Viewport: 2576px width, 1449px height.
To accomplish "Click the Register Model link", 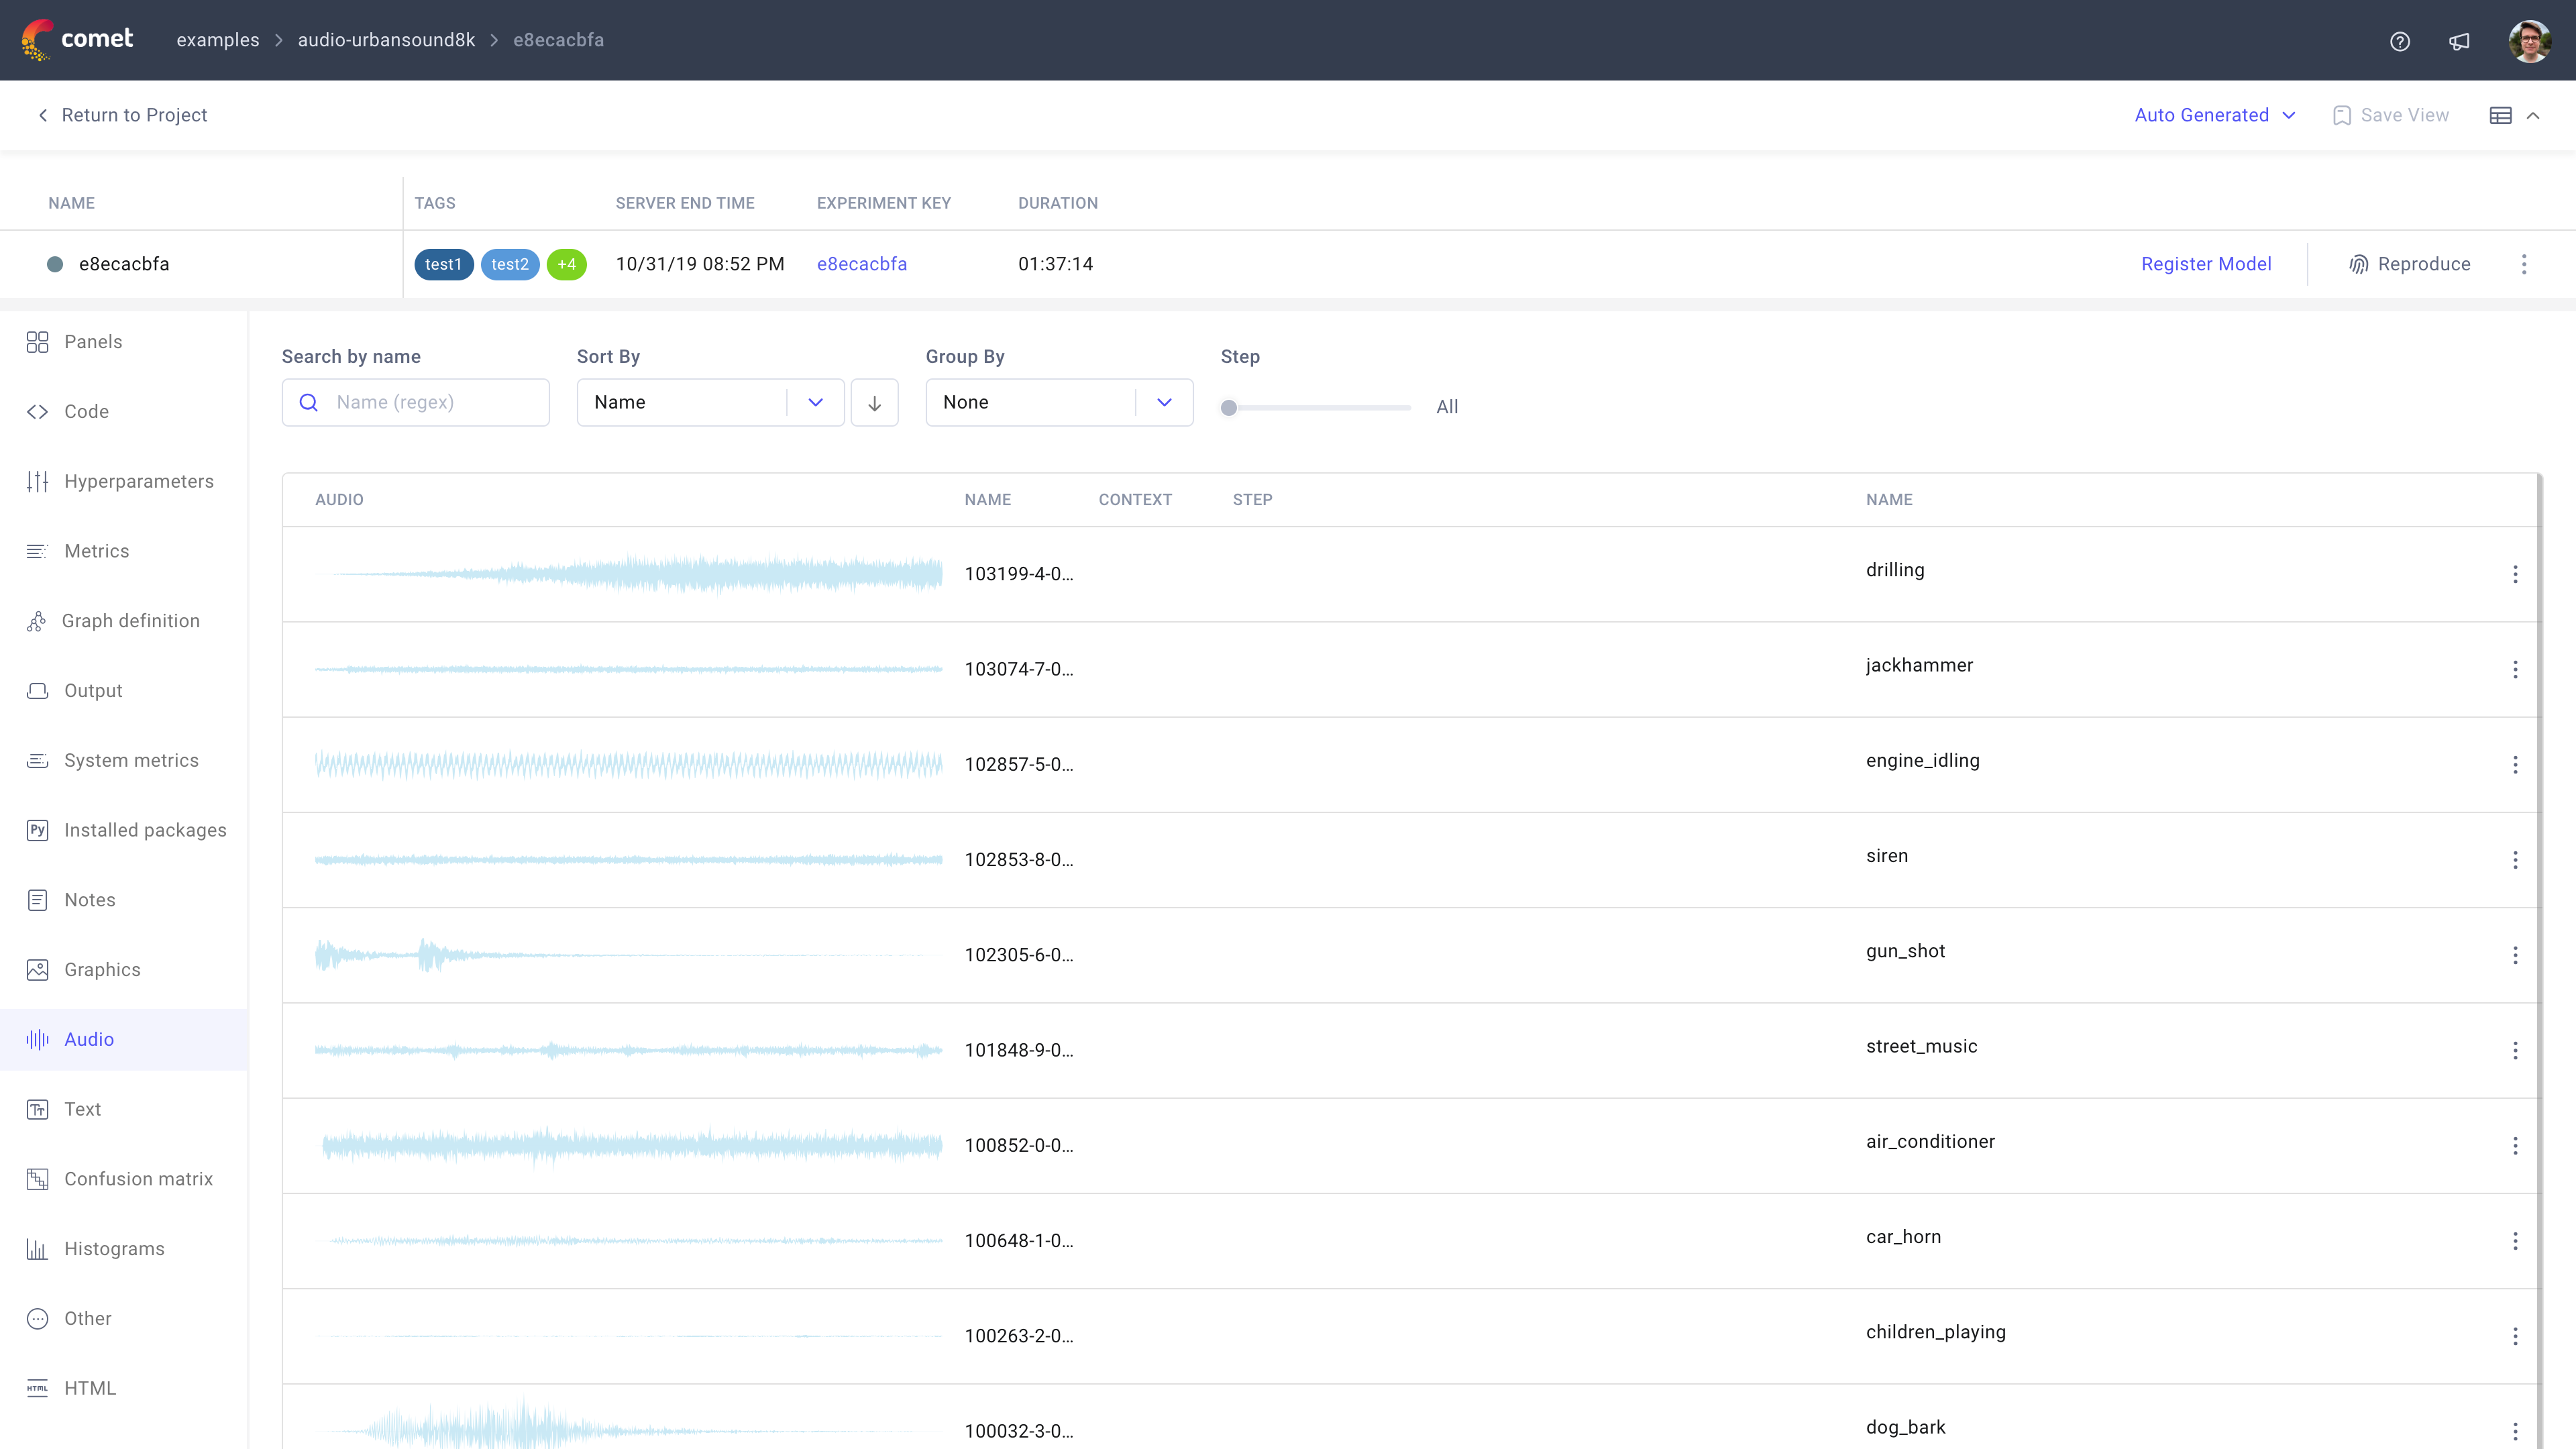I will click(x=2205, y=264).
